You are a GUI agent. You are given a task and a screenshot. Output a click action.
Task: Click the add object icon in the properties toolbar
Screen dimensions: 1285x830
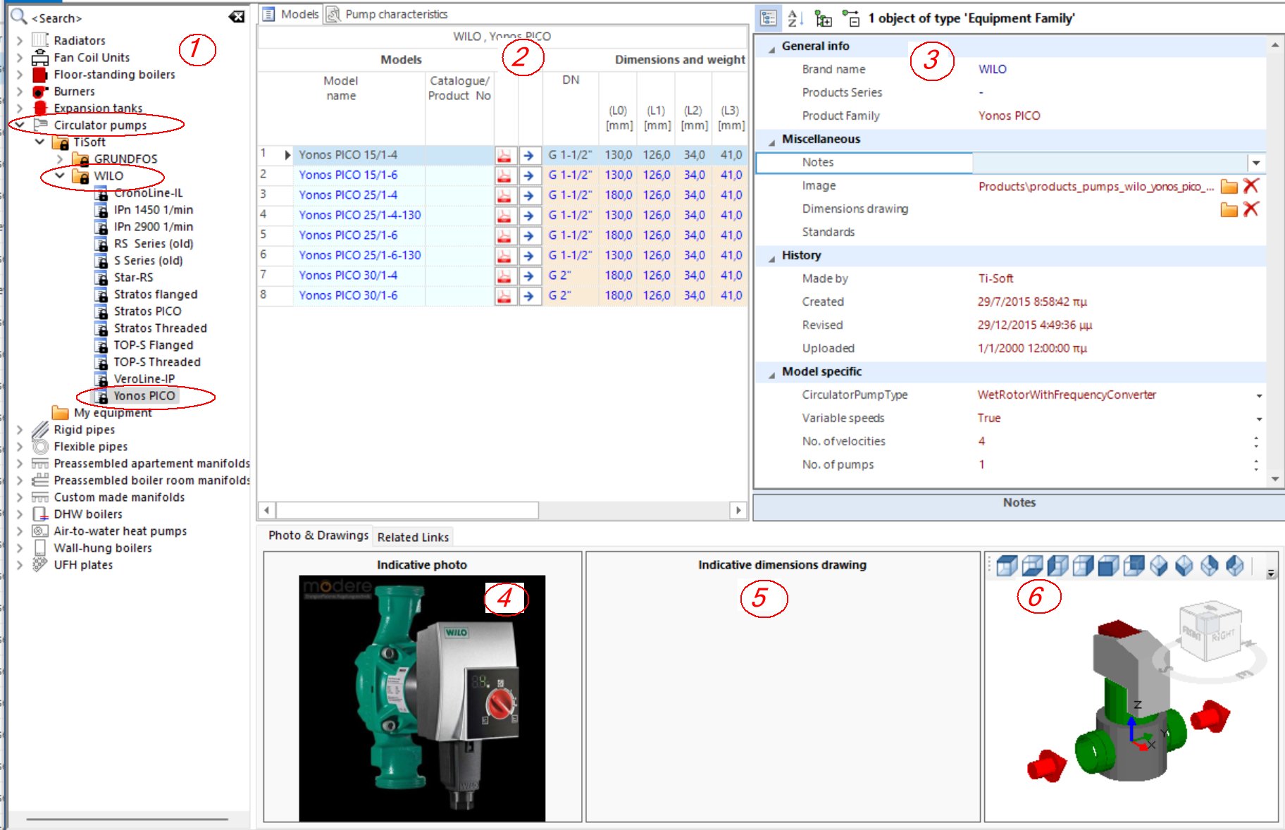822,19
